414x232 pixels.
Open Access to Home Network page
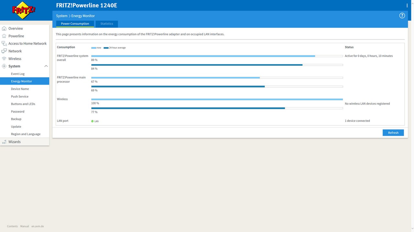27,43
